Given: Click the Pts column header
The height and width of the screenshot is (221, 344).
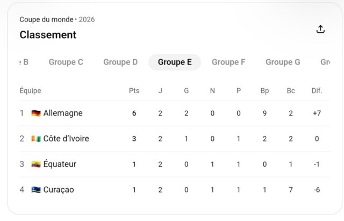Looking at the screenshot, I should [134, 91].
